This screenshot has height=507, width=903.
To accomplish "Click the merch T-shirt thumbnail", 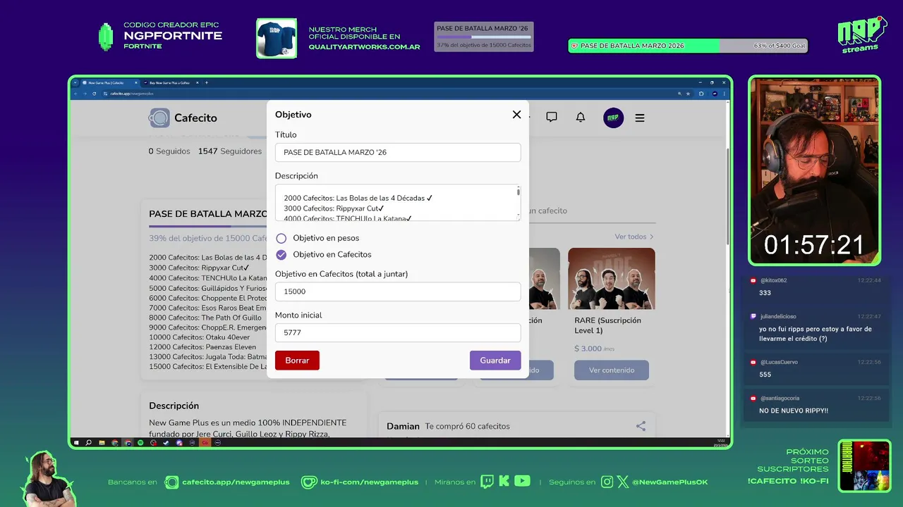I will pyautogui.click(x=277, y=38).
